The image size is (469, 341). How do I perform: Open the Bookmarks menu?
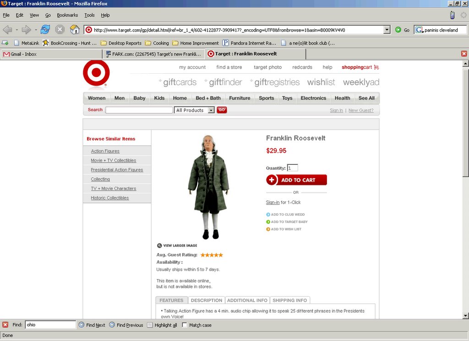(67, 15)
